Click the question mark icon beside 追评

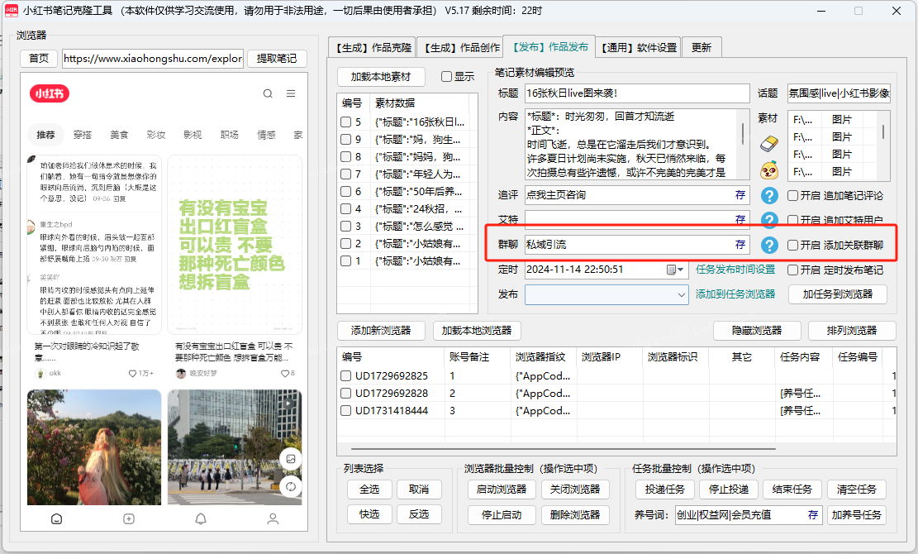pos(769,195)
